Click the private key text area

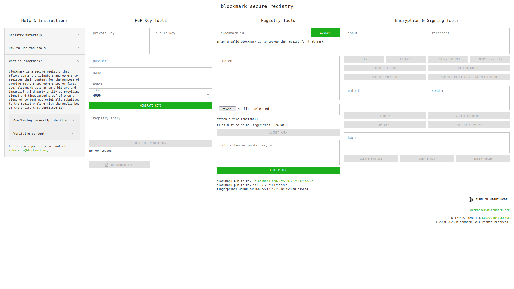119,41
